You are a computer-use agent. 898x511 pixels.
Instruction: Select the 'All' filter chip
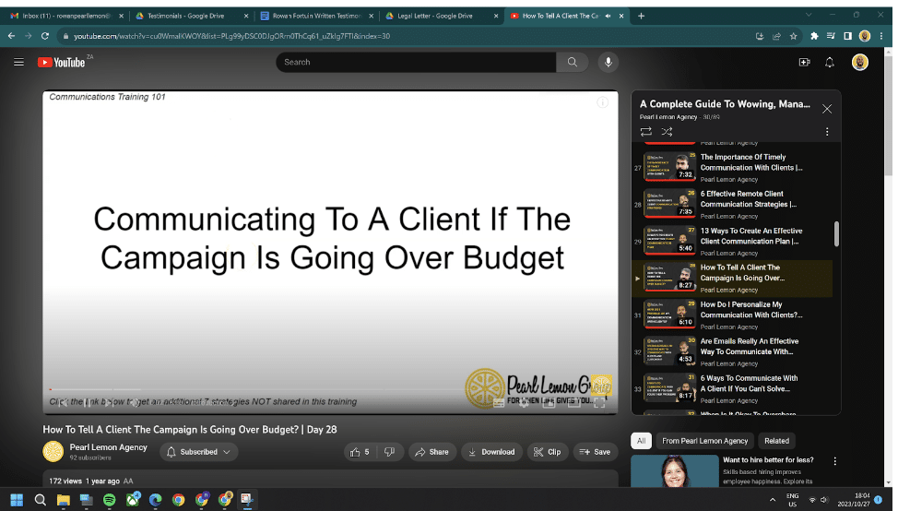click(642, 441)
